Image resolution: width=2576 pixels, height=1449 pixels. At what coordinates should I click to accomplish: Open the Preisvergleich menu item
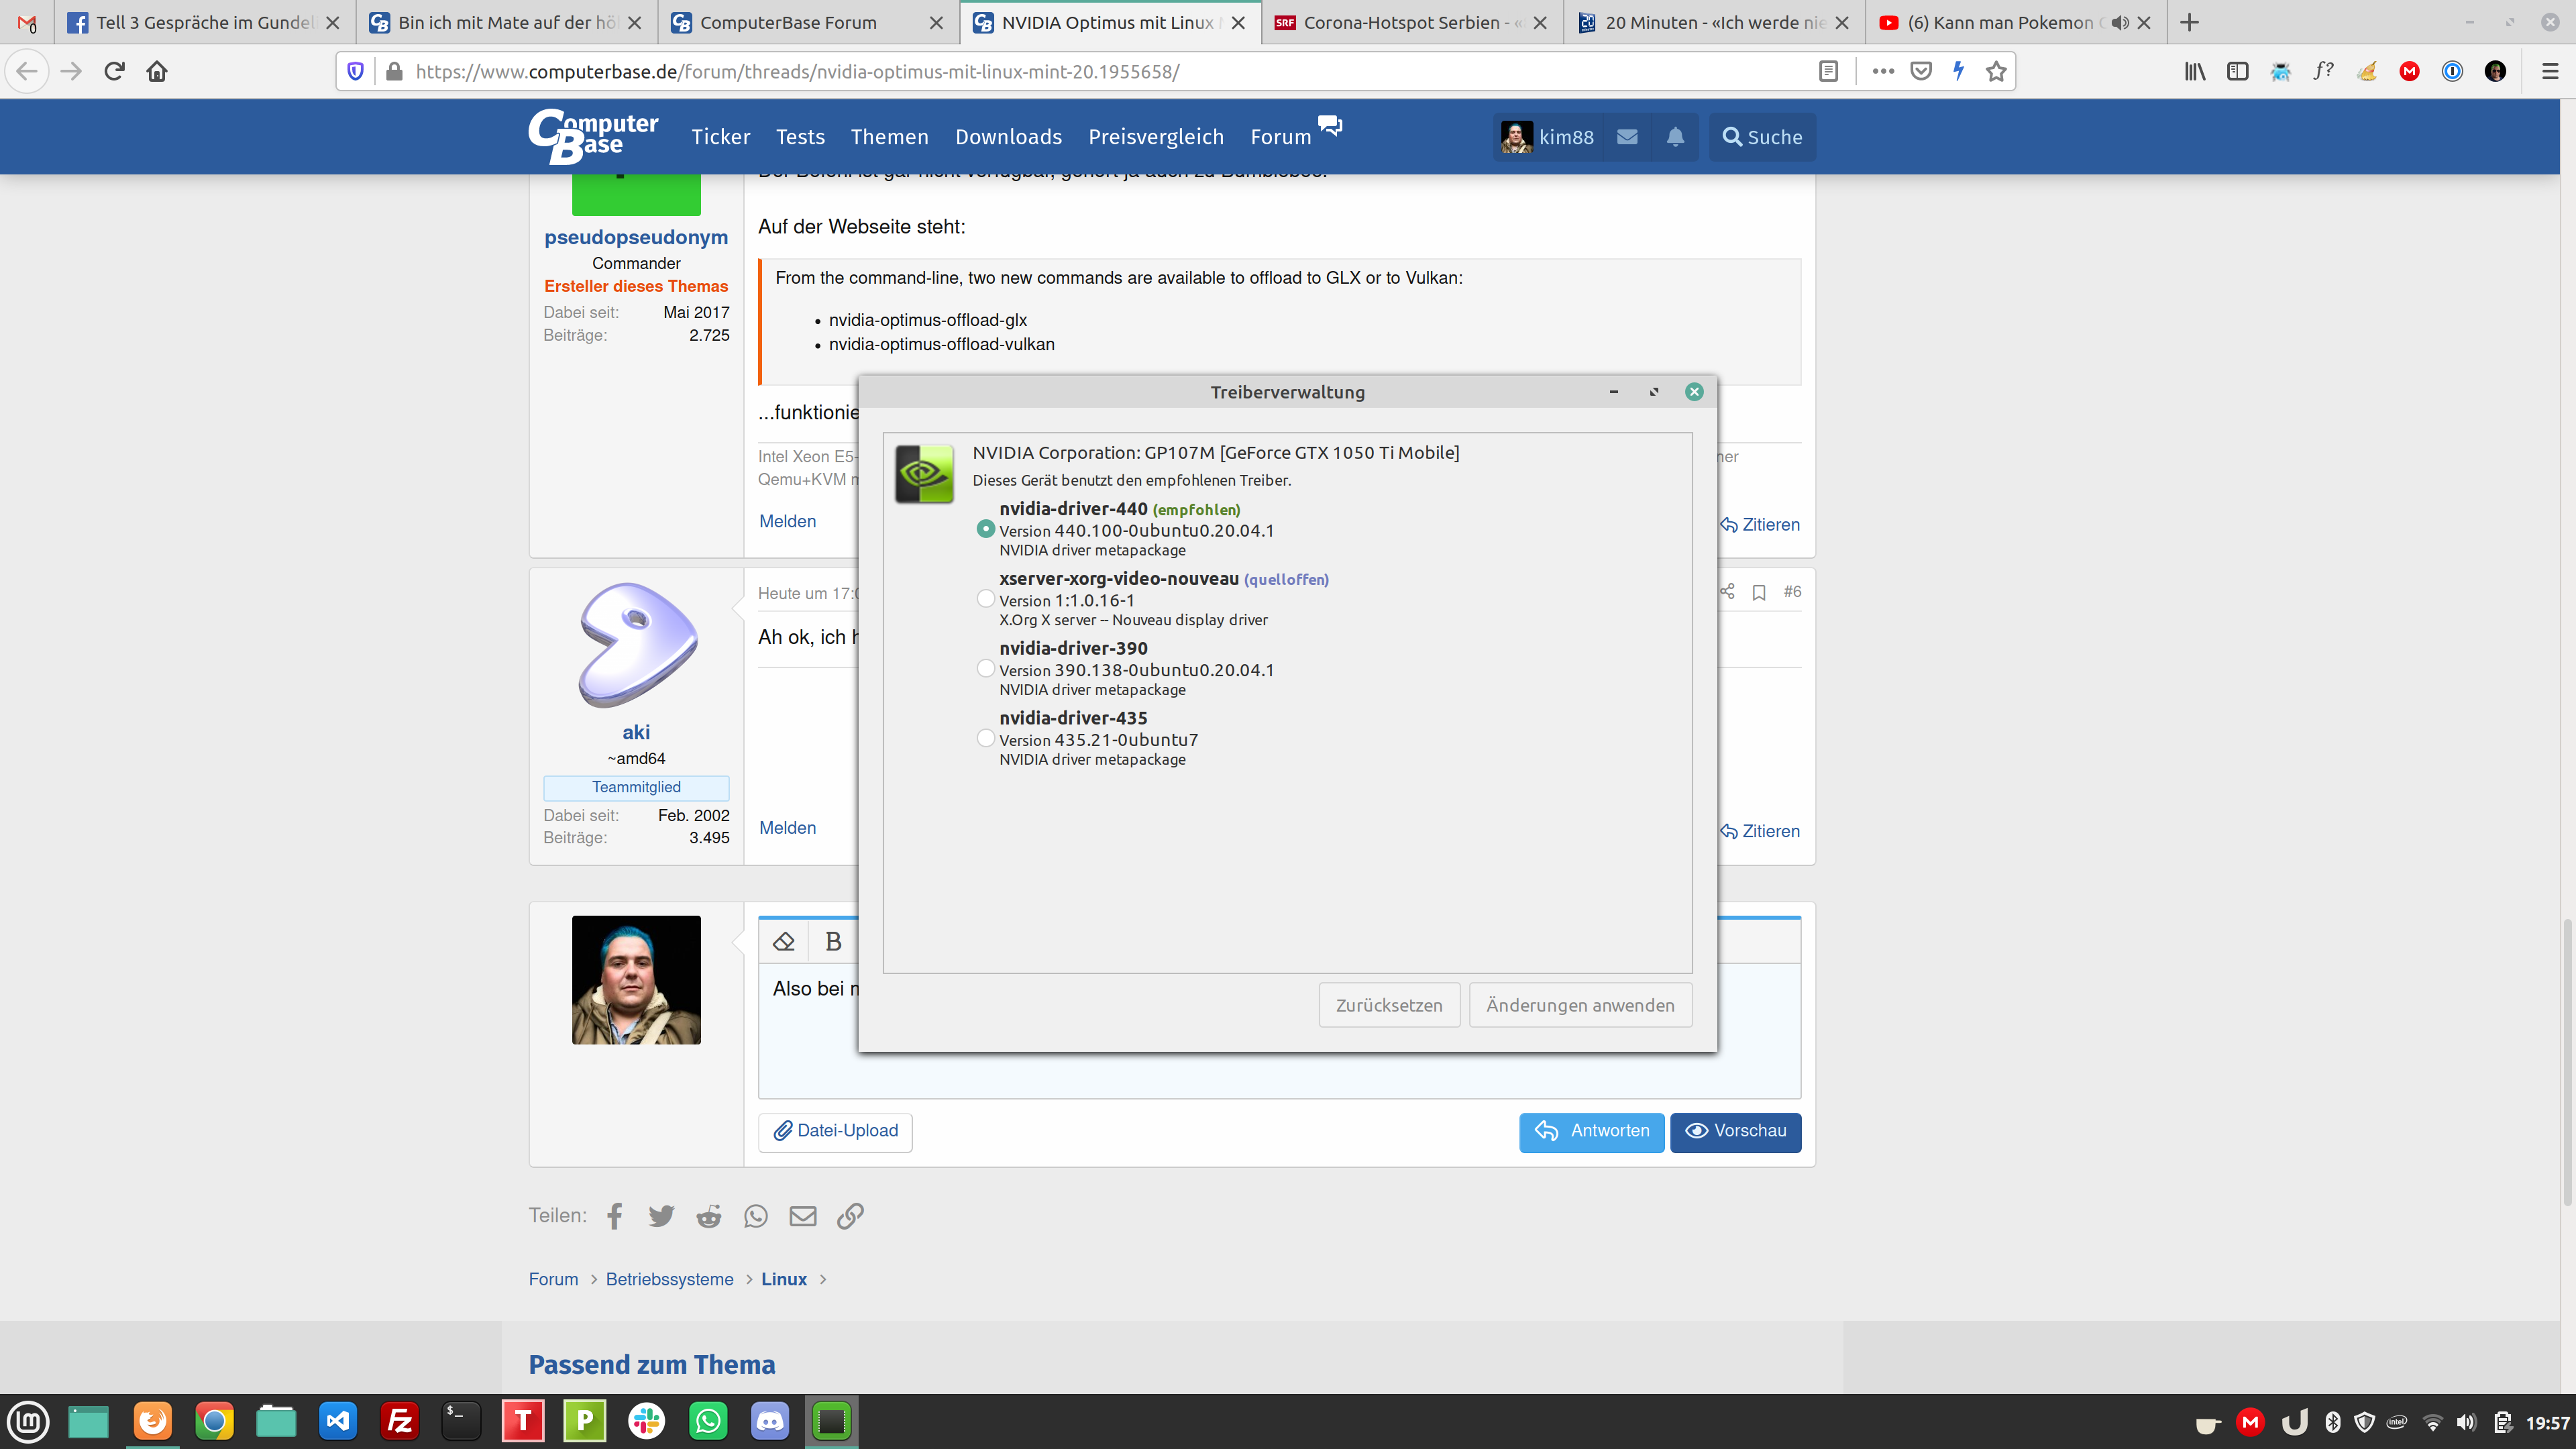(x=1156, y=137)
